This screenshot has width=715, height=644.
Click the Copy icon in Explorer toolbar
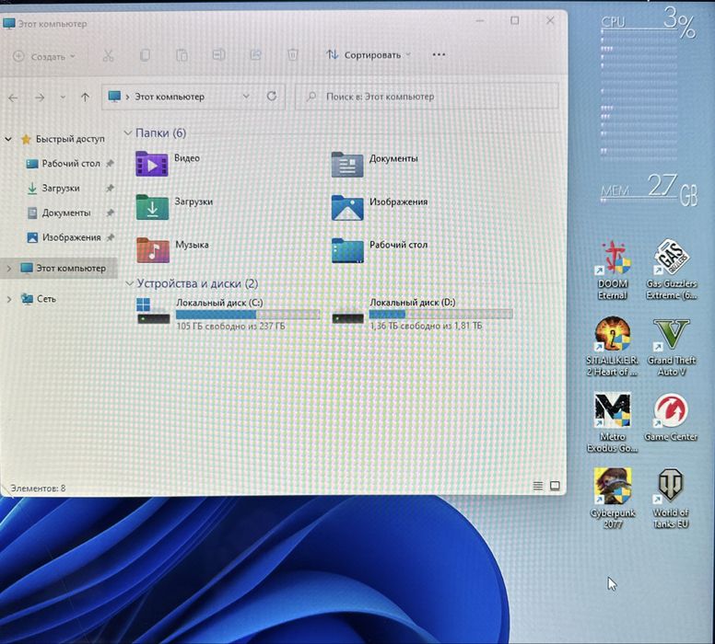coord(145,55)
